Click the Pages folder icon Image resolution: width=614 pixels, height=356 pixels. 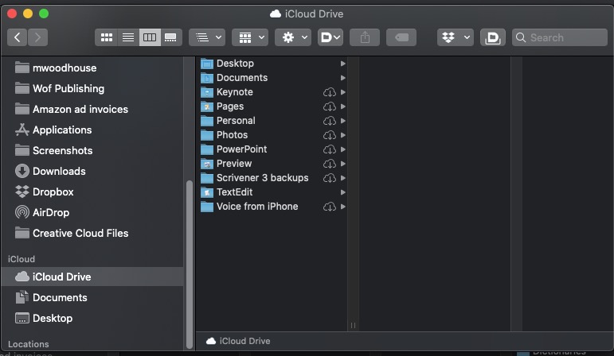(x=207, y=106)
